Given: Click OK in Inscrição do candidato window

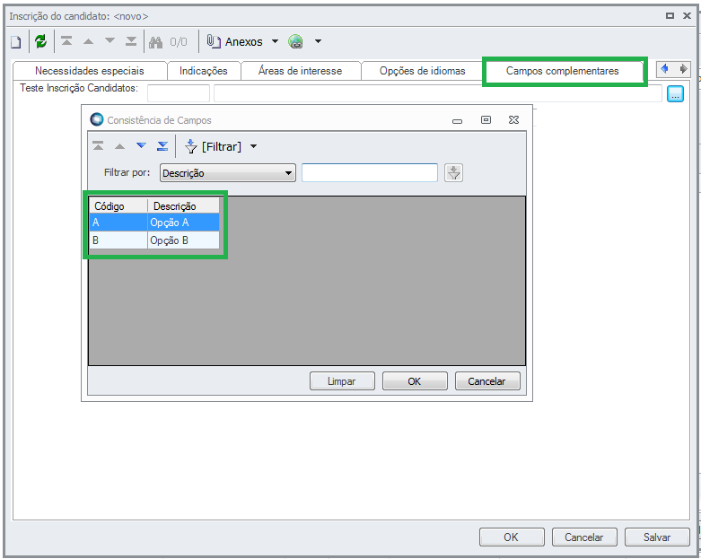Looking at the screenshot, I should click(512, 537).
